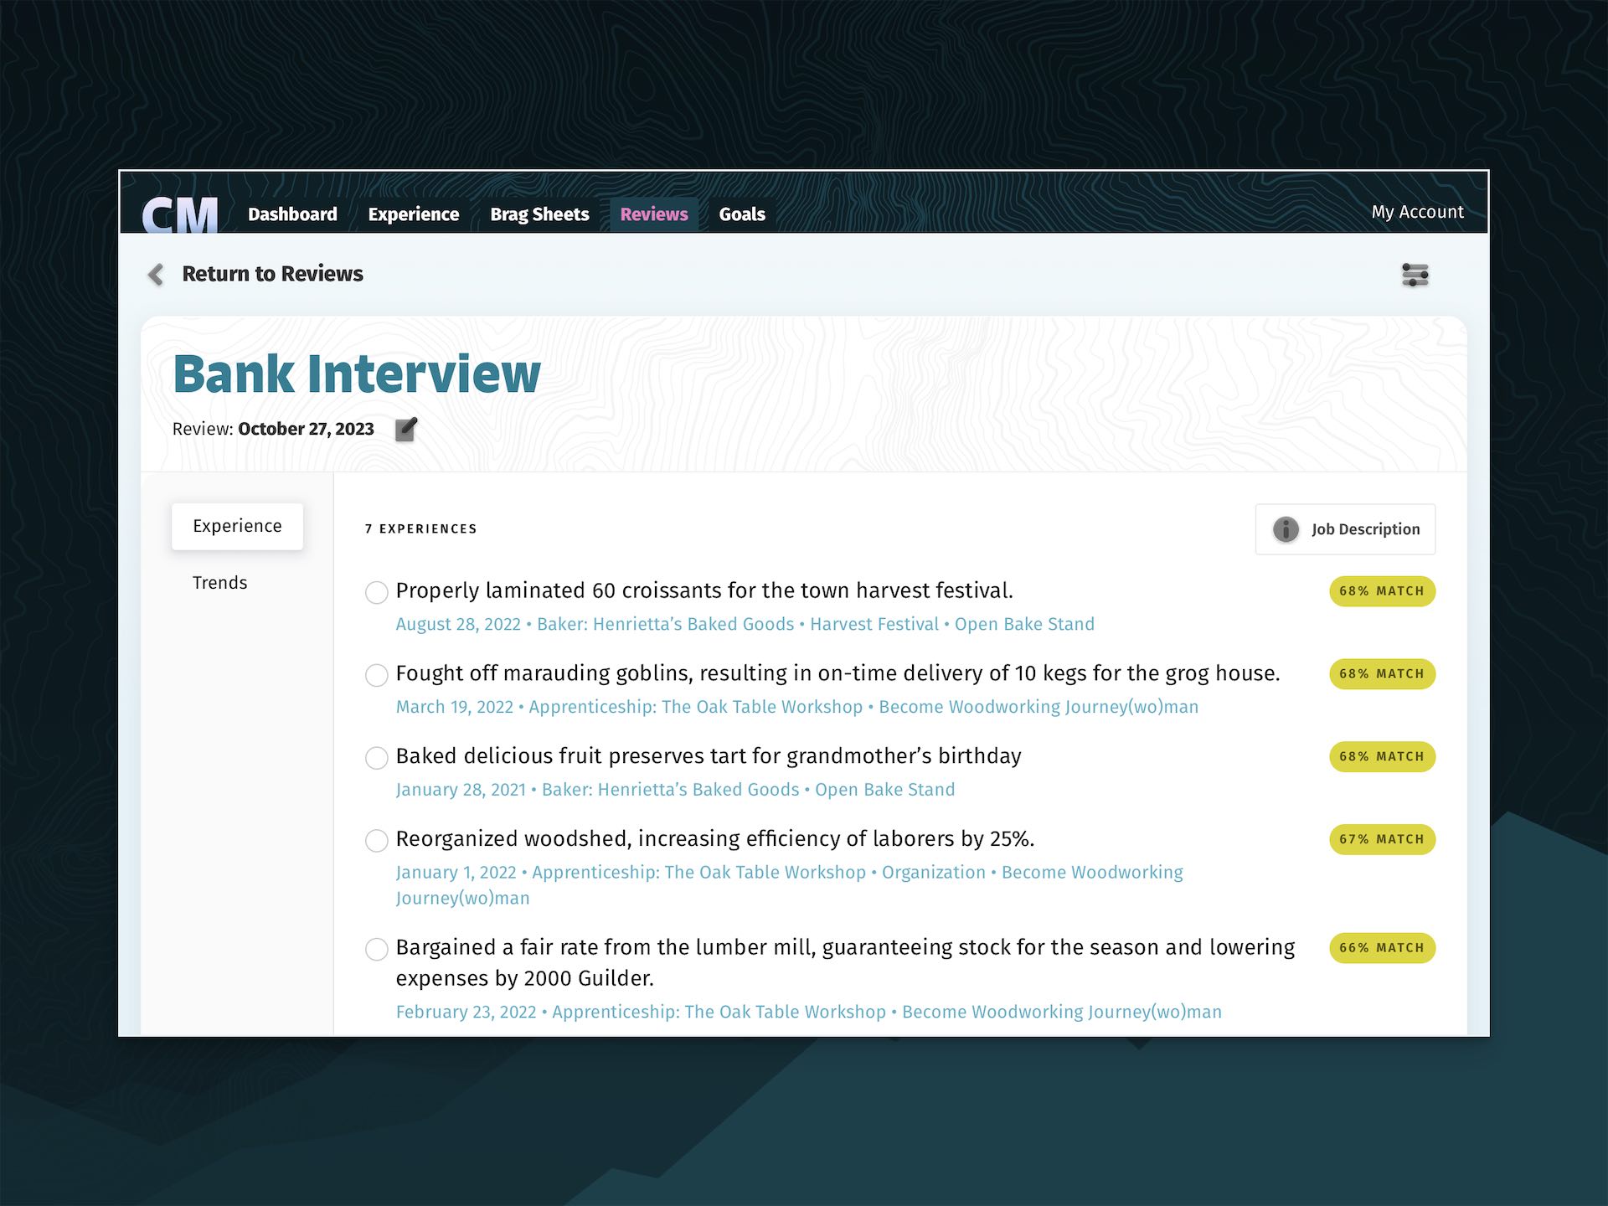This screenshot has width=1608, height=1206.
Task: Click the 67% match badge for woodshed
Action: pos(1382,839)
